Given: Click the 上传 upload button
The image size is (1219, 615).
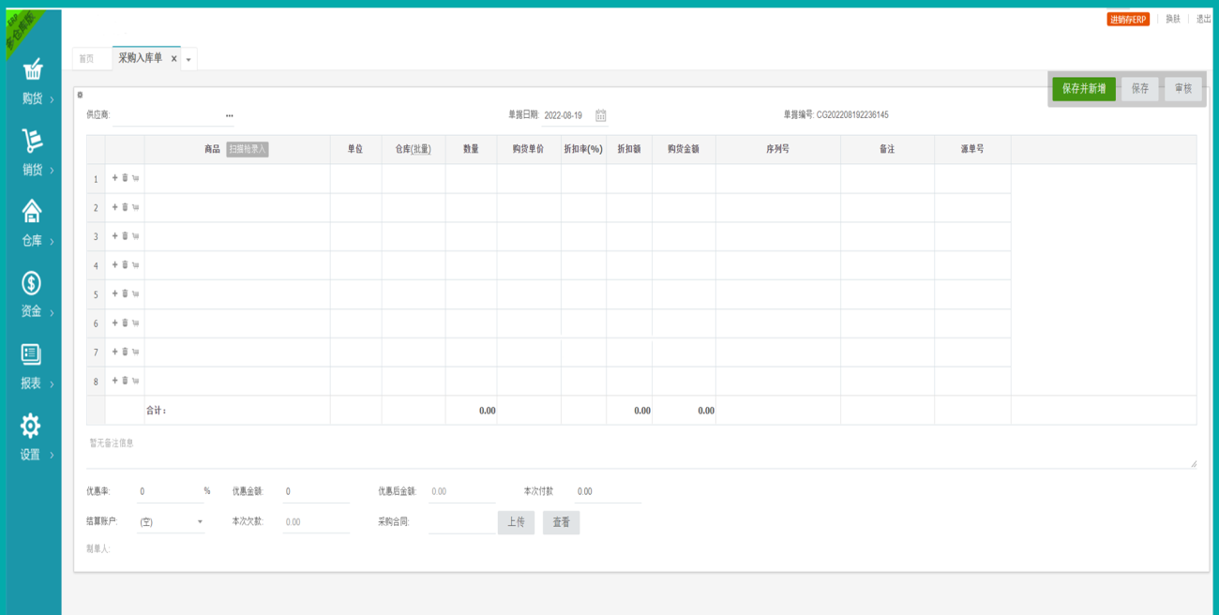Looking at the screenshot, I should [x=516, y=522].
